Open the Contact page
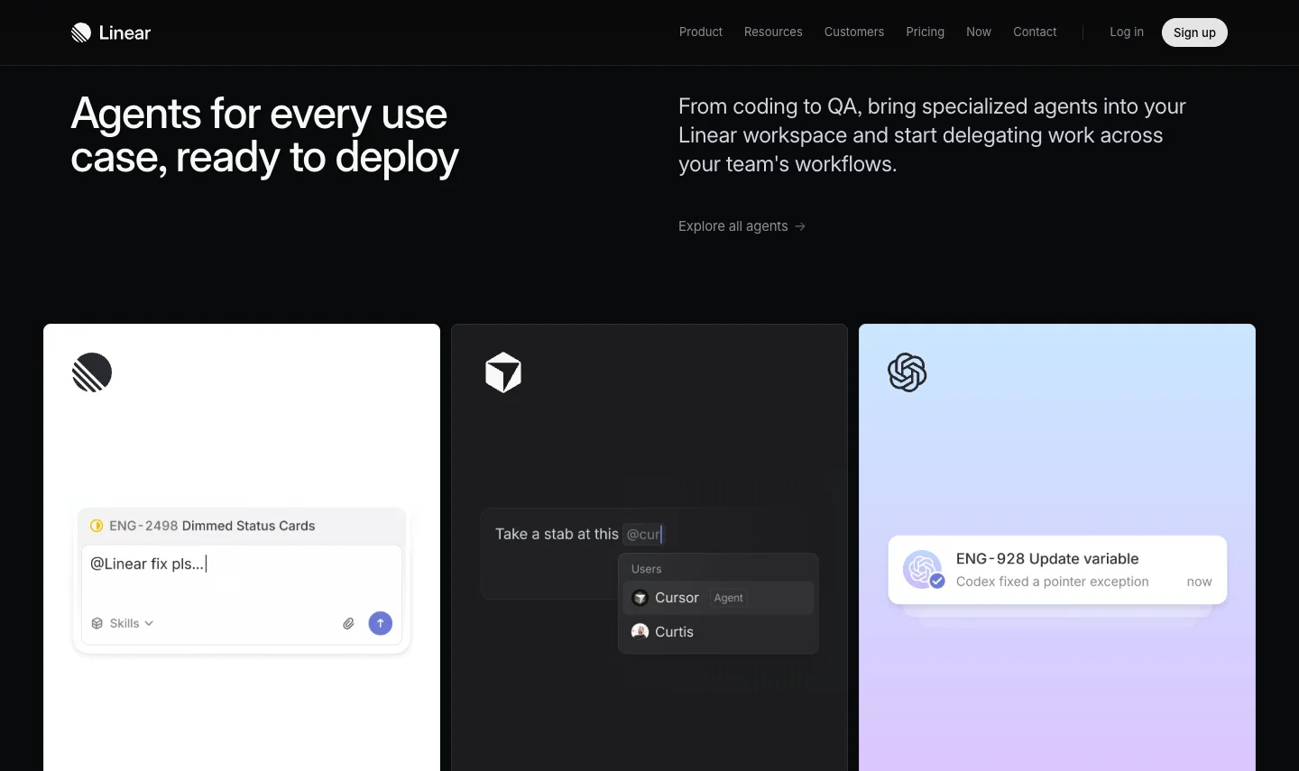The width and height of the screenshot is (1299, 771). tap(1035, 32)
